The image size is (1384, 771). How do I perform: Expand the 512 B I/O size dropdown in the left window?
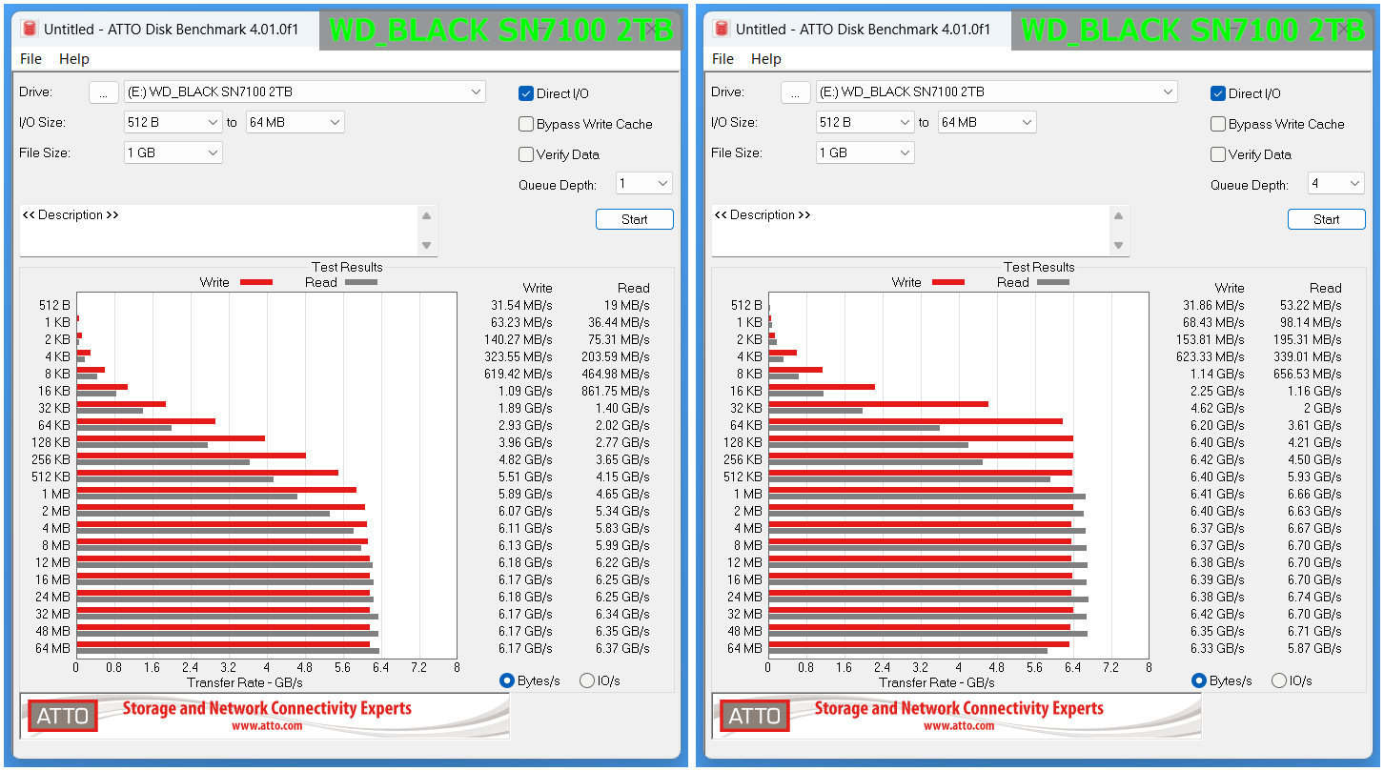coord(173,122)
